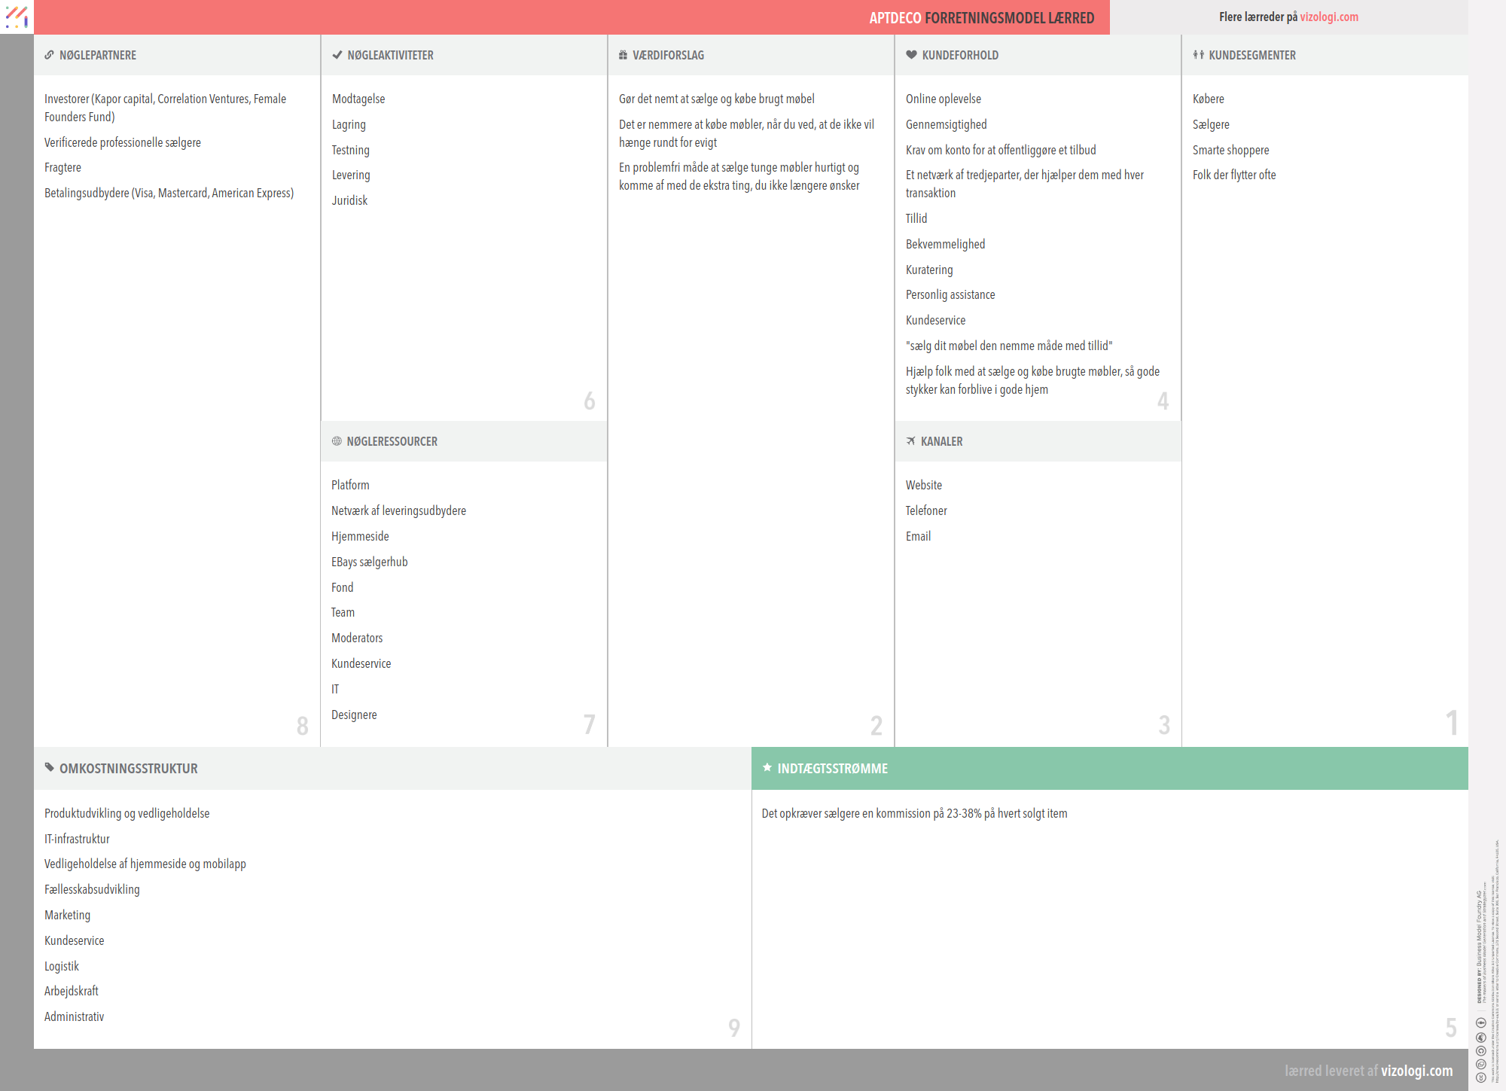Select the Kundesegmenter section header
1506x1091 pixels.
[x=1251, y=55]
